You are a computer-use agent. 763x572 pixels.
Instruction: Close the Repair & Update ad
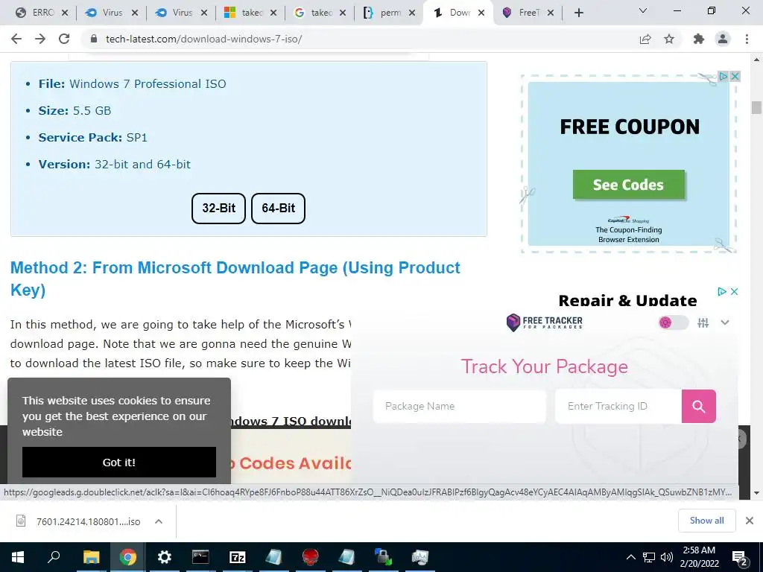click(734, 291)
